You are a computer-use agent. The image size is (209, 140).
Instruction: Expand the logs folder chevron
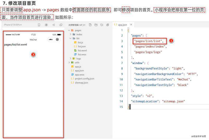click(71, 58)
